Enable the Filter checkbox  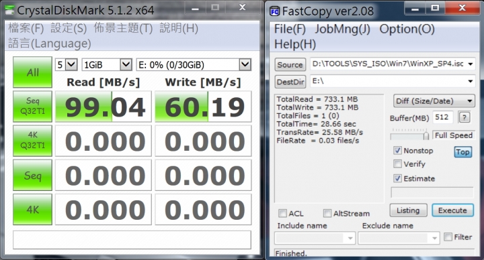[x=448, y=237]
